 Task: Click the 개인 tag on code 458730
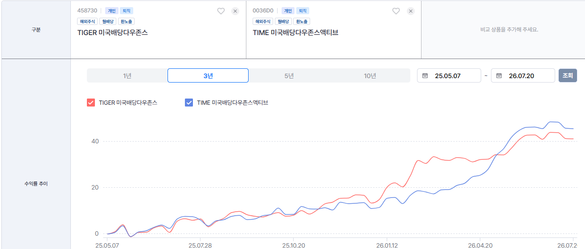click(x=111, y=11)
